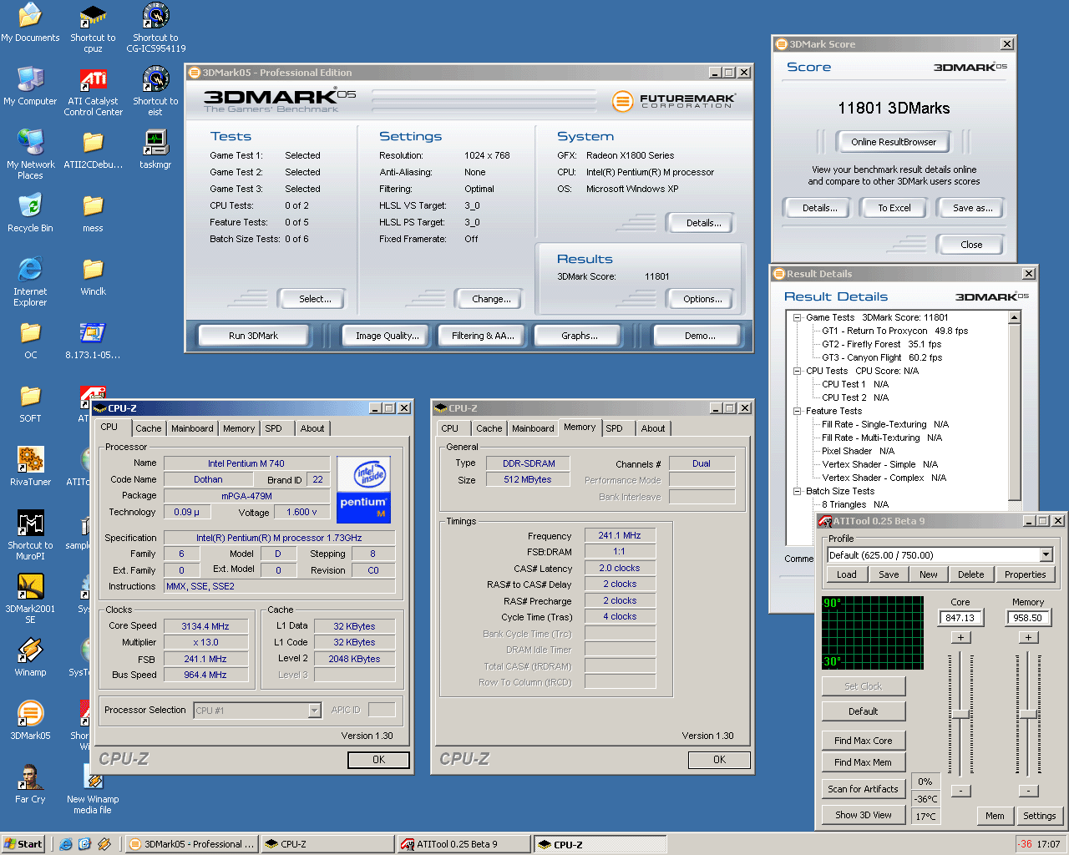
Task: Open My Computer desktop icon
Action: point(30,86)
